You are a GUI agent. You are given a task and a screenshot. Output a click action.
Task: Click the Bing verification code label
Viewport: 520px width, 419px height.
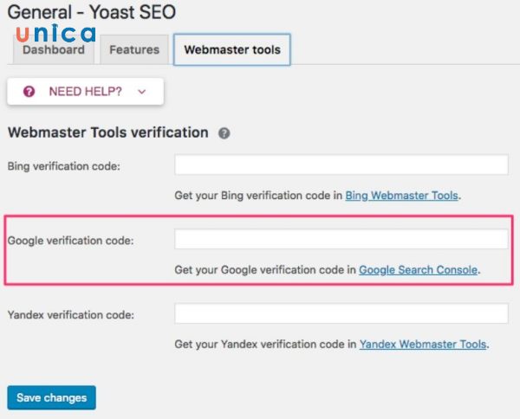pos(63,166)
